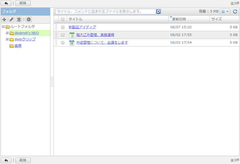Sort by タイトル column header
Screen dimensions: 240x164
tap(117, 20)
